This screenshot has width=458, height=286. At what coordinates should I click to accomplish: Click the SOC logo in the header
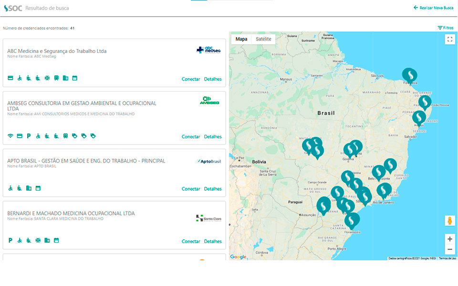13,8
